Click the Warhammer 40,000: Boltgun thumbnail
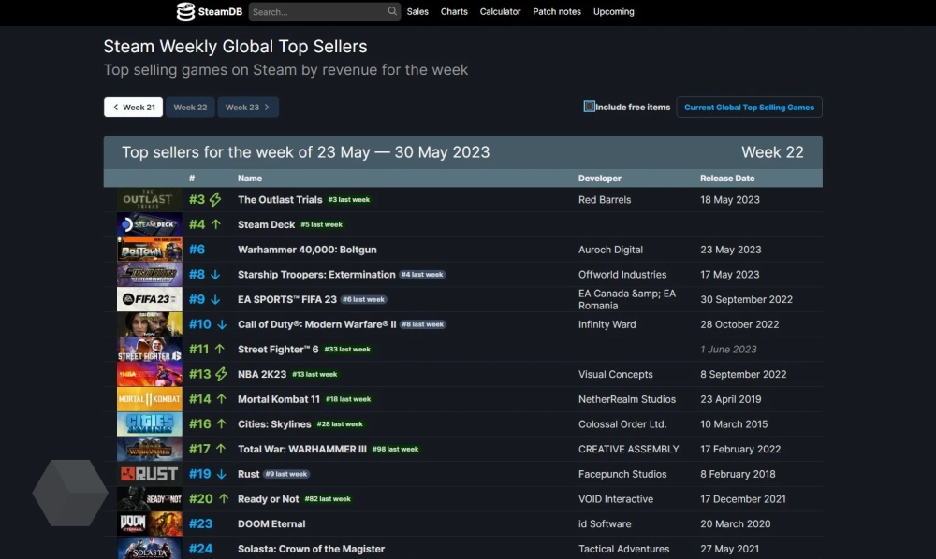936x559 pixels. 149,250
